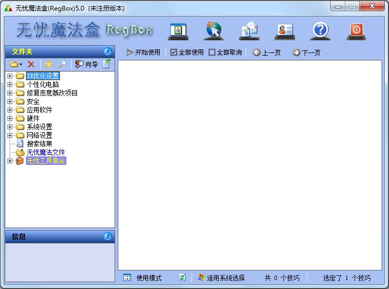
Task: Toggle the 全部使用 checkbox
Action: click(x=174, y=52)
